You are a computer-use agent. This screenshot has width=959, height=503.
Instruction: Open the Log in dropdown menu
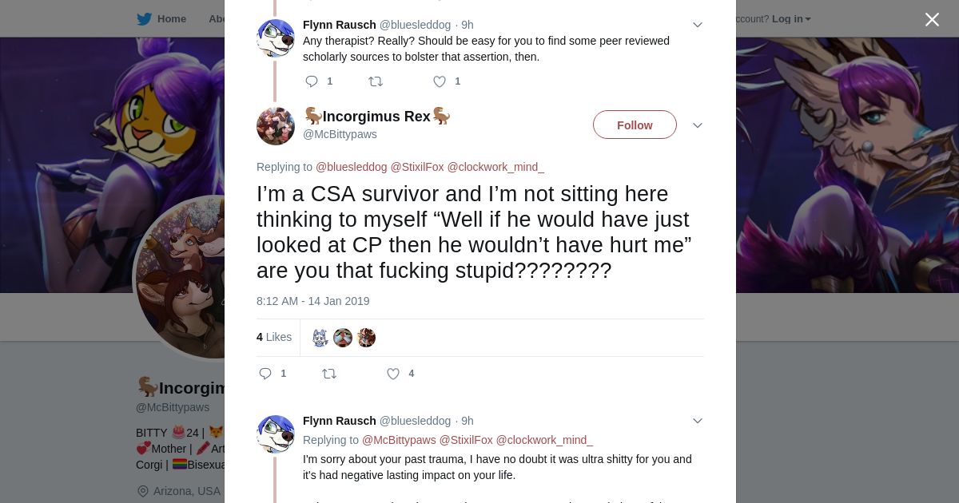(790, 19)
